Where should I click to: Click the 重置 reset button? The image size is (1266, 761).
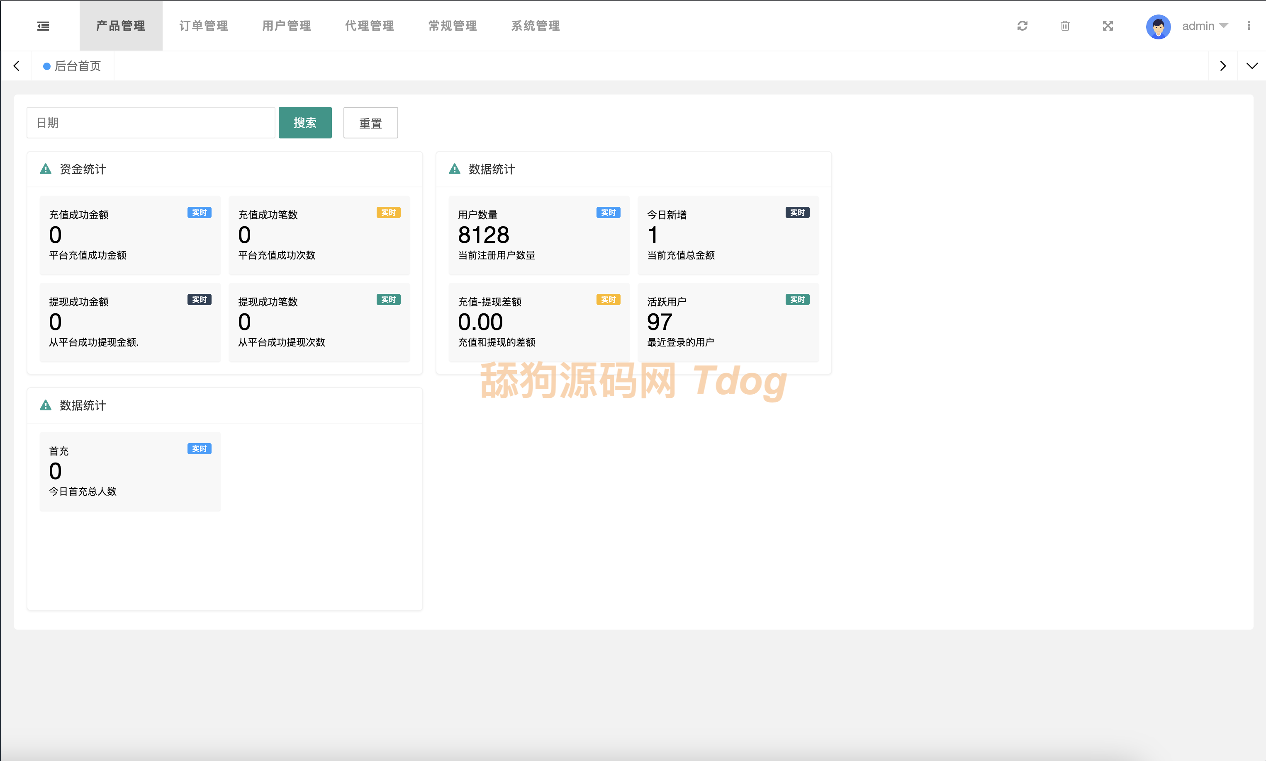coord(370,123)
